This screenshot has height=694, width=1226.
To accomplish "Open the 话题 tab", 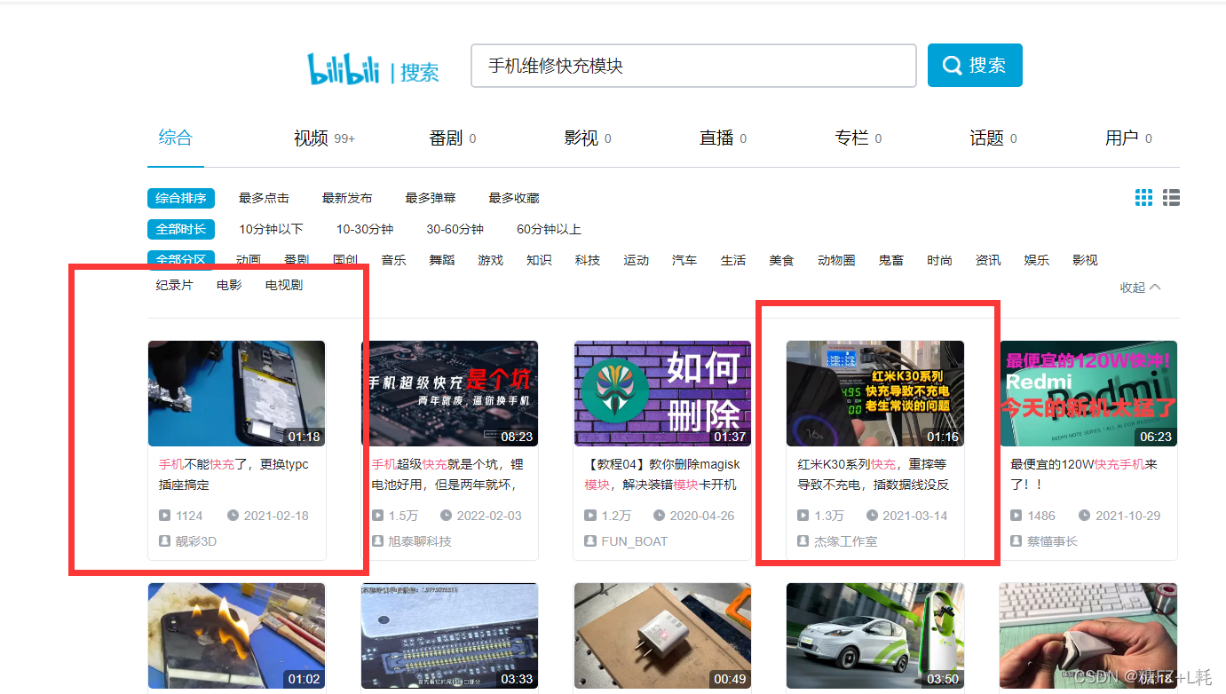I will (x=993, y=138).
